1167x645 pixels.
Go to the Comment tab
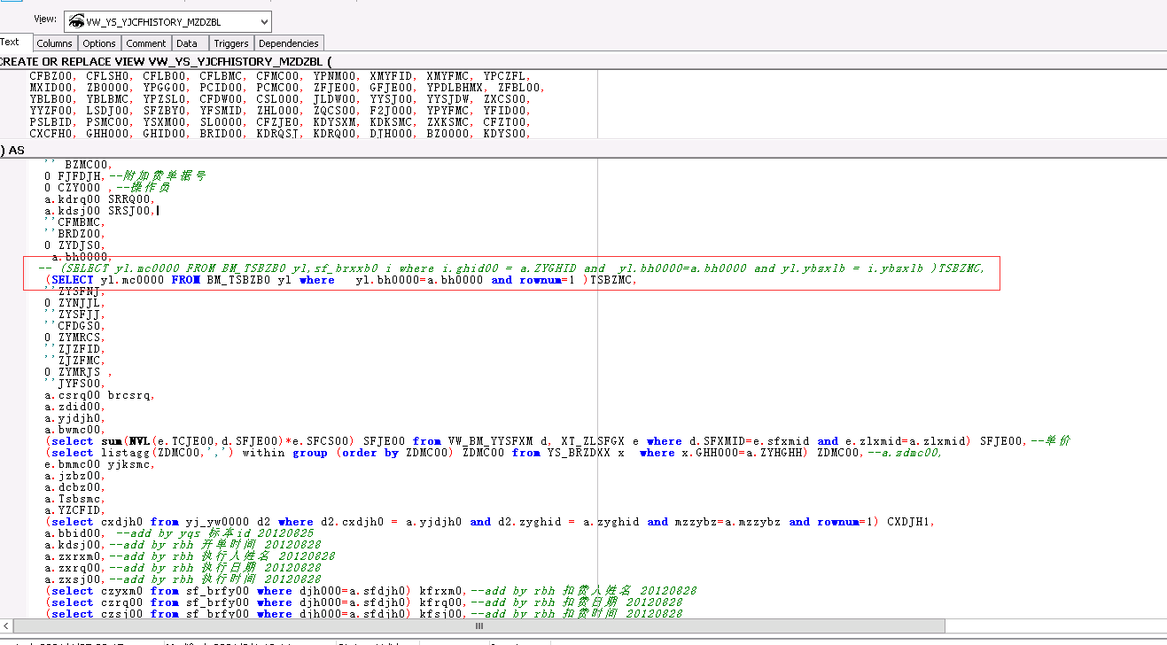[146, 43]
